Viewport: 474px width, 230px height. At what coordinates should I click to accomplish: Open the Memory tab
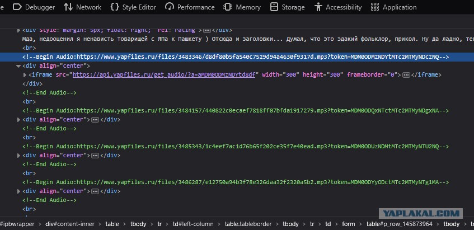242,7
